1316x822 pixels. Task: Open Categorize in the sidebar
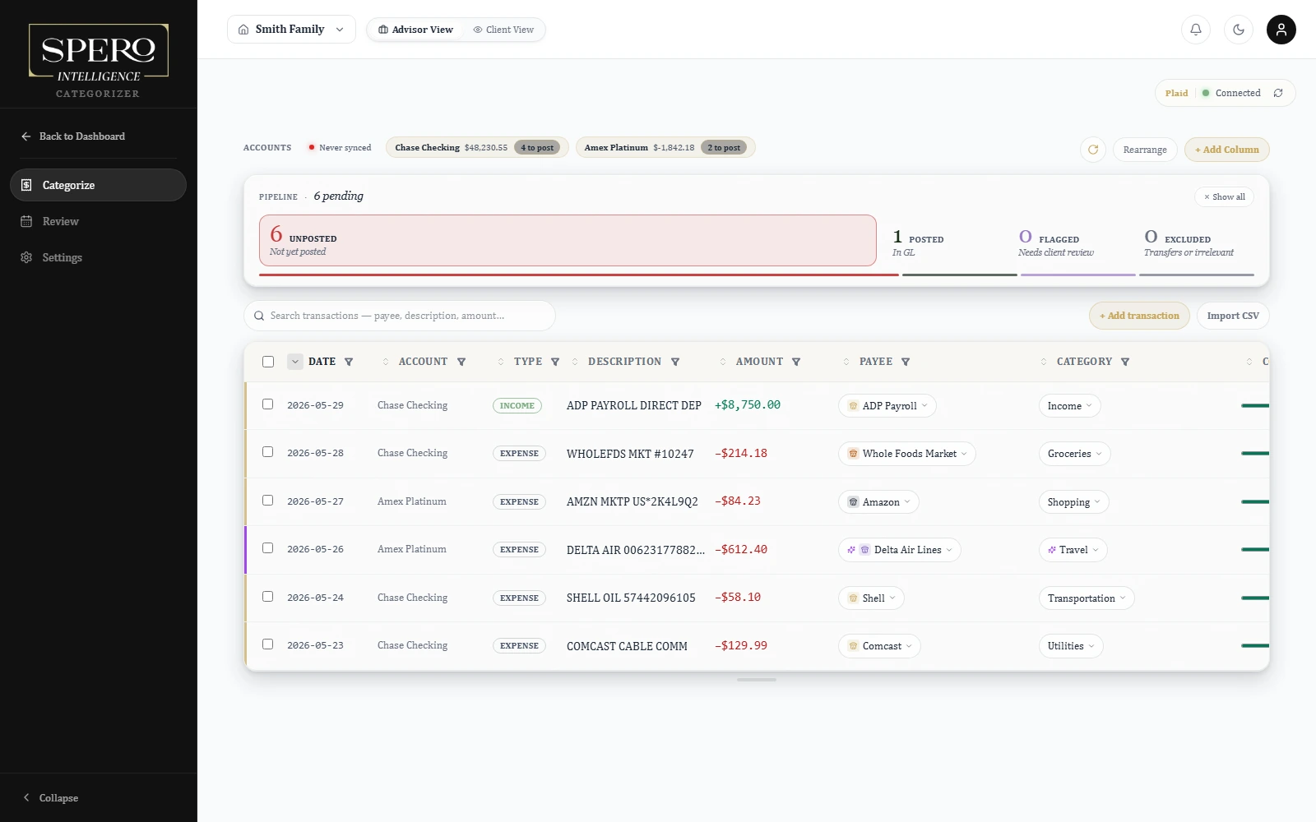[x=98, y=185]
